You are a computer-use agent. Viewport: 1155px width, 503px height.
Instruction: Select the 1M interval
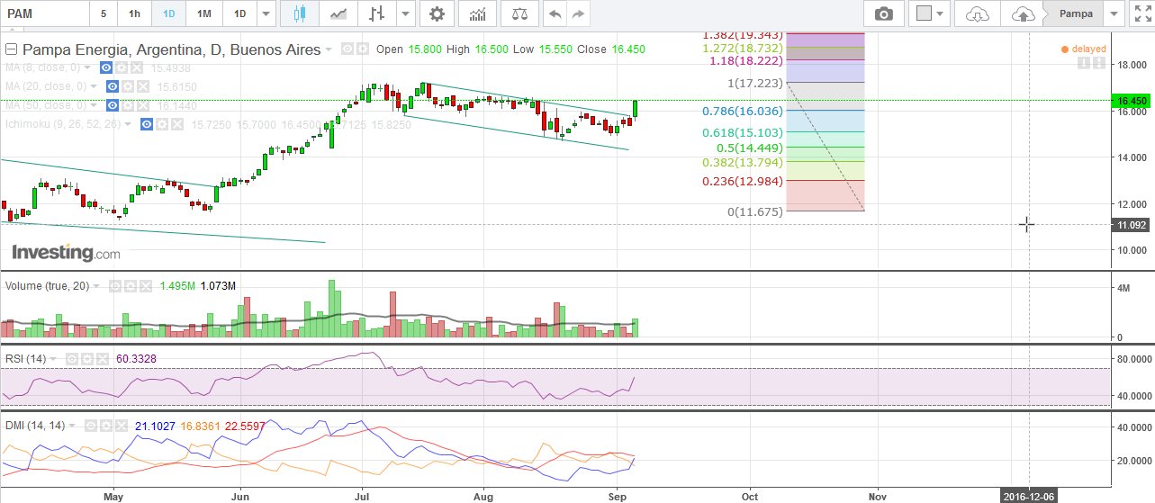[204, 13]
